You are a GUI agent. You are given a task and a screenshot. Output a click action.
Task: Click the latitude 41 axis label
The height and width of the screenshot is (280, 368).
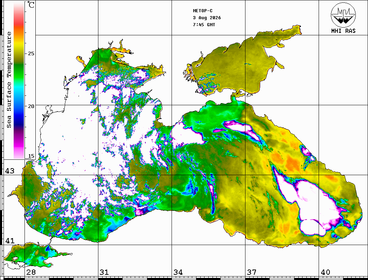coord(10,240)
